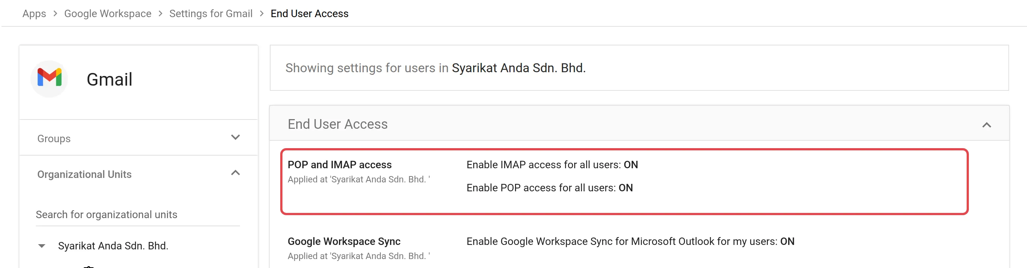Image resolution: width=1027 pixels, height=268 pixels.
Task: Click the Organizational Units header
Action: click(x=85, y=175)
